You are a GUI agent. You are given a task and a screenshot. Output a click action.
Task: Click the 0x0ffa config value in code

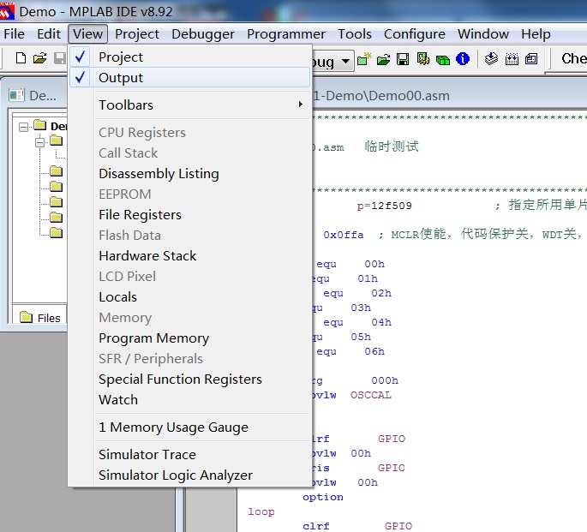(344, 235)
